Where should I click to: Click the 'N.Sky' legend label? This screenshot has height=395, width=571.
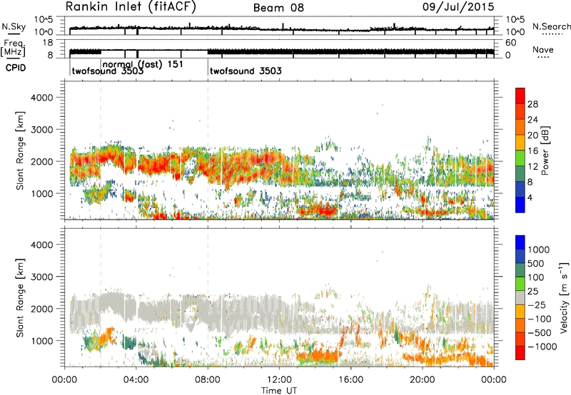(x=14, y=26)
